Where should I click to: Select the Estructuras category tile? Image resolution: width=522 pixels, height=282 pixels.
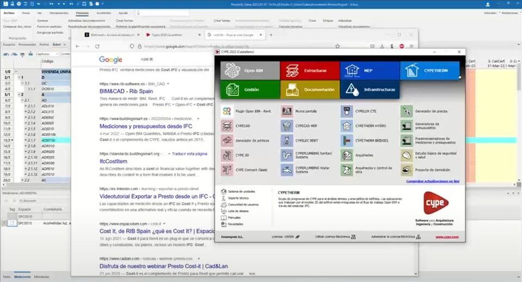point(309,71)
